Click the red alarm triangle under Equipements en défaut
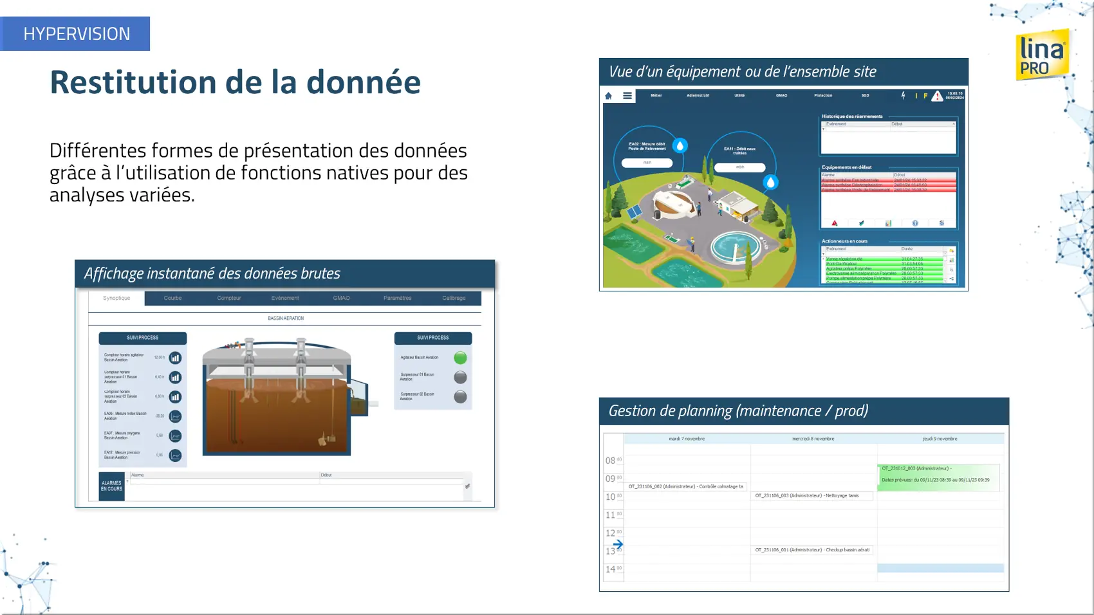Image resolution: width=1094 pixels, height=615 pixels. [835, 223]
